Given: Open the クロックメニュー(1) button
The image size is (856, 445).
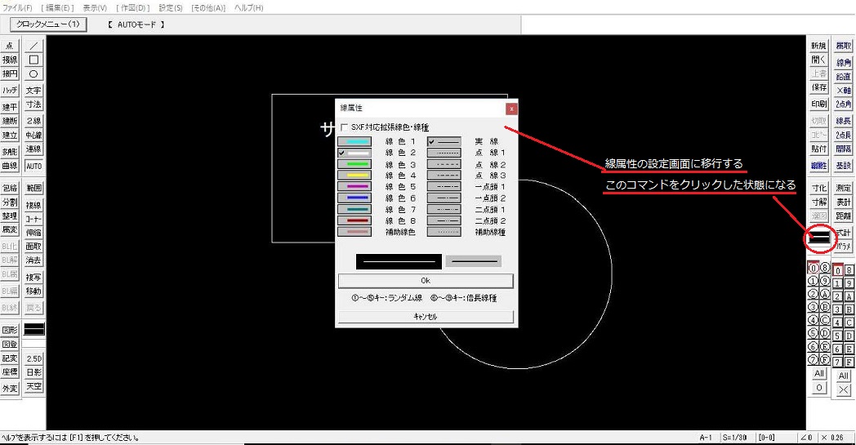Looking at the screenshot, I should (48, 24).
